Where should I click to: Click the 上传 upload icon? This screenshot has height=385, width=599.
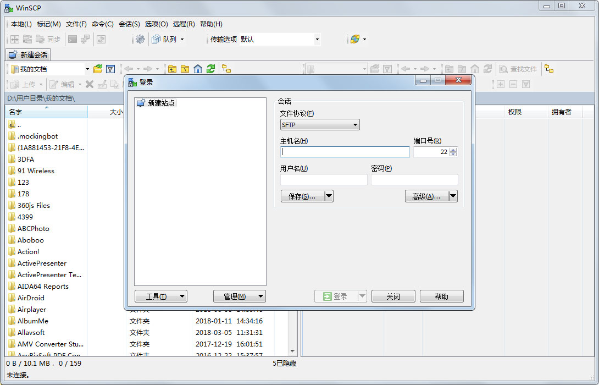point(15,84)
